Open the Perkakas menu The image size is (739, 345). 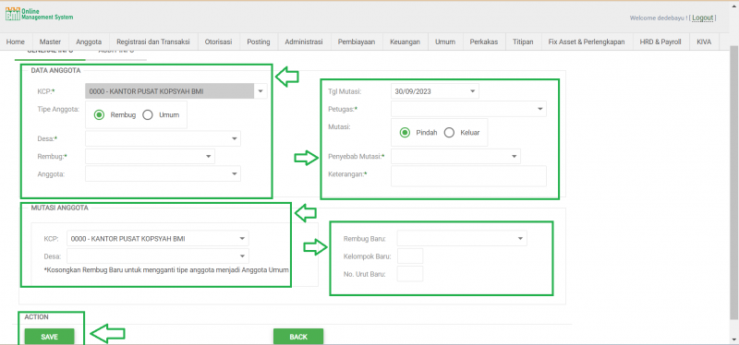coord(484,42)
